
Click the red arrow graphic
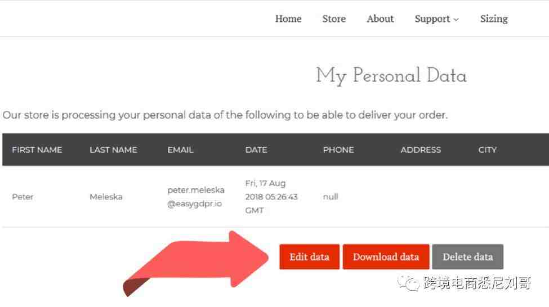click(196, 263)
